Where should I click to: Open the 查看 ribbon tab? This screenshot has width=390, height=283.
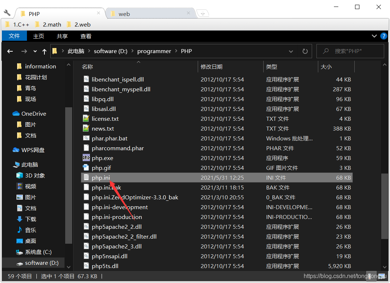tap(86, 36)
